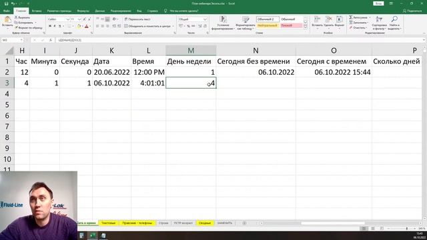This screenshot has height=240, width=427.
Task: Click the Name Box showing M3
Action: (12, 40)
